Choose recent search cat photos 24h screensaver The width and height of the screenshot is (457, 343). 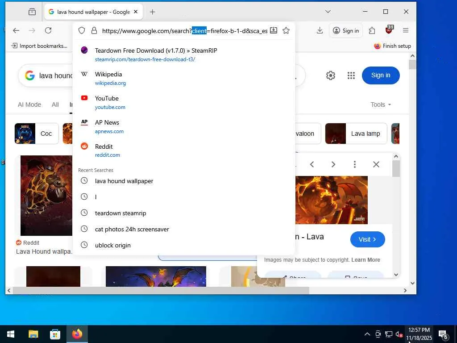pos(183,229)
